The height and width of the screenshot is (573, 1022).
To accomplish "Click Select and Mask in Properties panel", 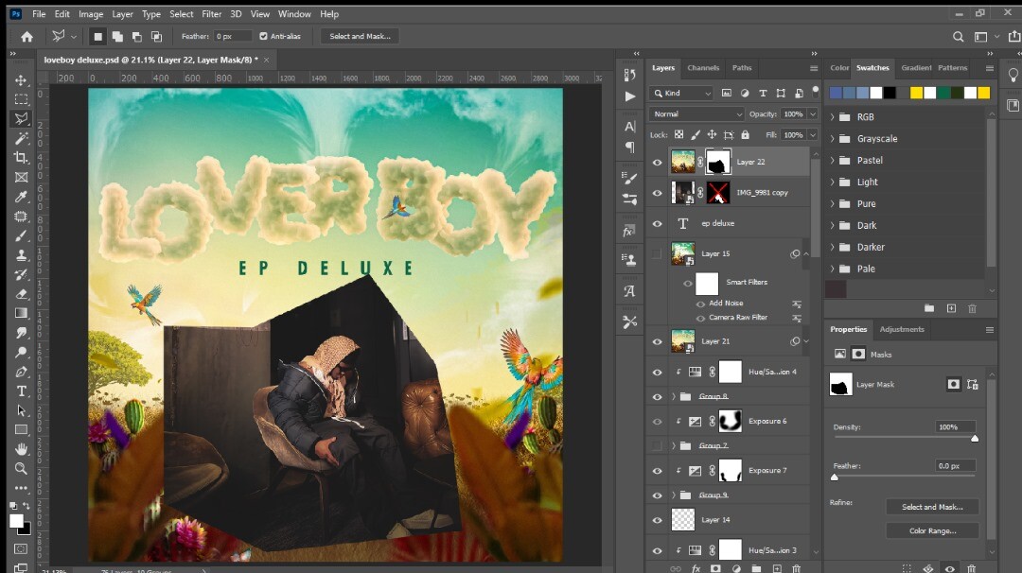I will point(932,507).
